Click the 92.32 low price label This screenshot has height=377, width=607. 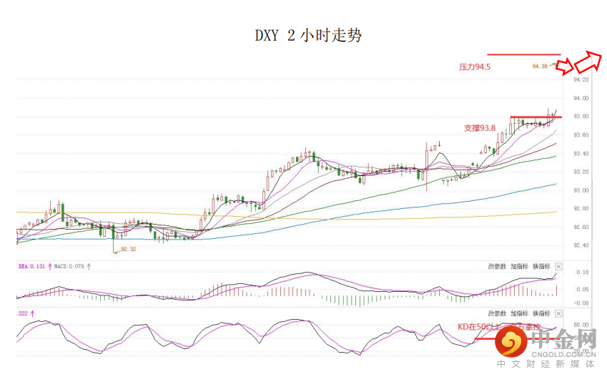click(129, 249)
